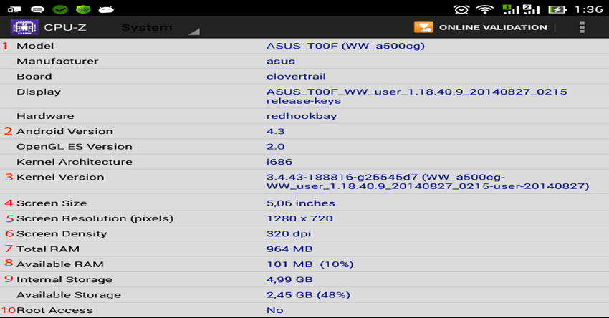Open the three-dot overflow menu

[582, 27]
